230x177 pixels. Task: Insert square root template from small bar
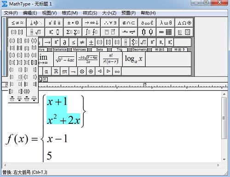tap(143, 42)
